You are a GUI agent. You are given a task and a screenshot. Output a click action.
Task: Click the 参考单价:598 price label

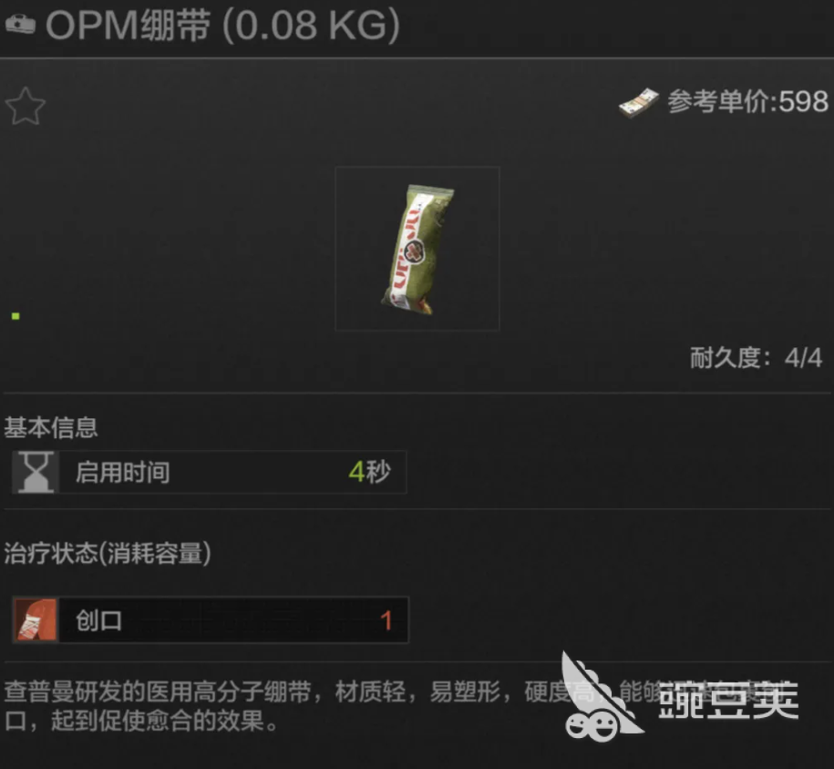pos(747,101)
